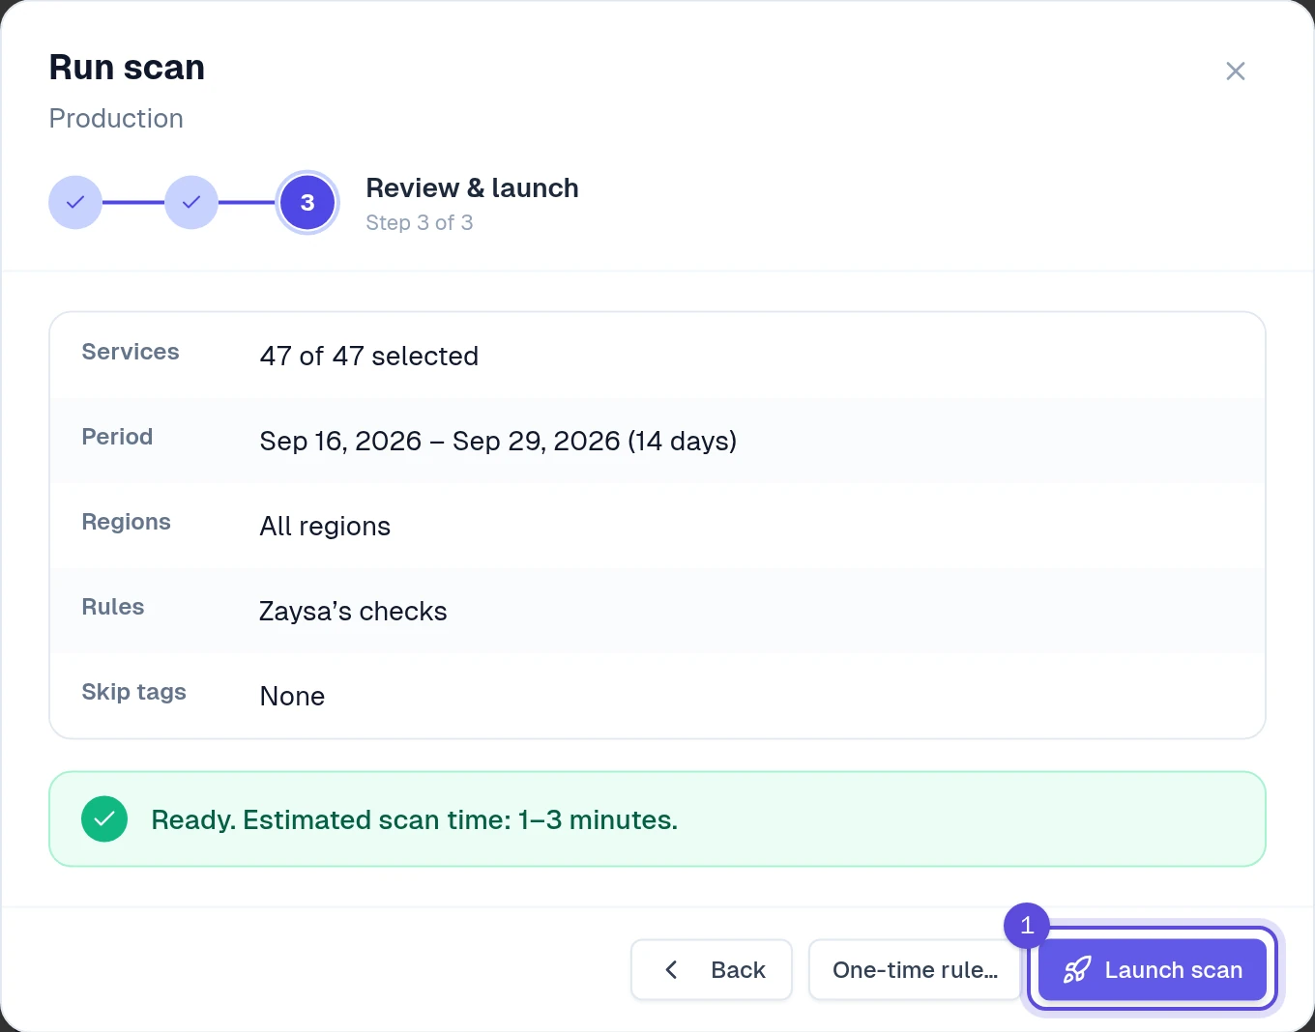
Task: Click the "Production" subtitle
Action: coord(116,118)
